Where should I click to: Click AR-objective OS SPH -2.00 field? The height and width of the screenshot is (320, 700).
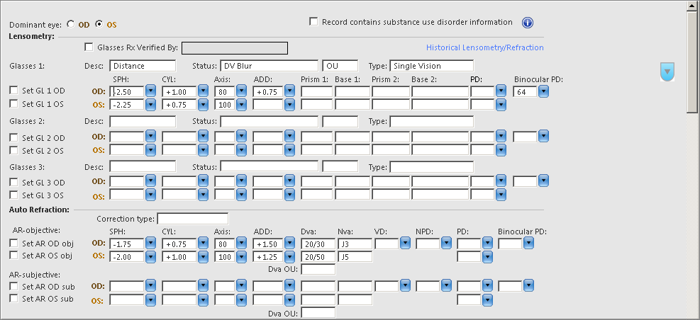click(x=127, y=257)
